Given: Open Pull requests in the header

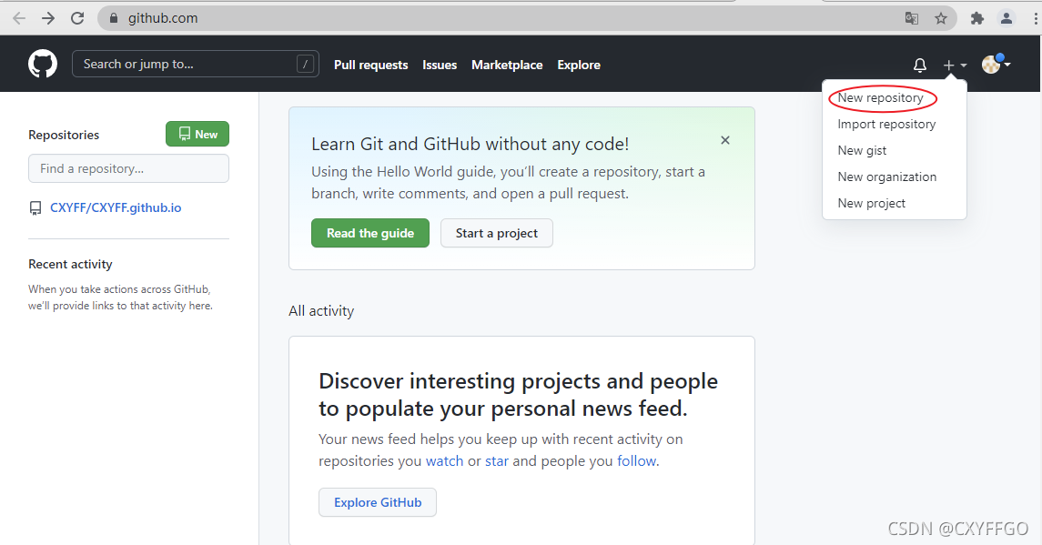Looking at the screenshot, I should coord(370,66).
